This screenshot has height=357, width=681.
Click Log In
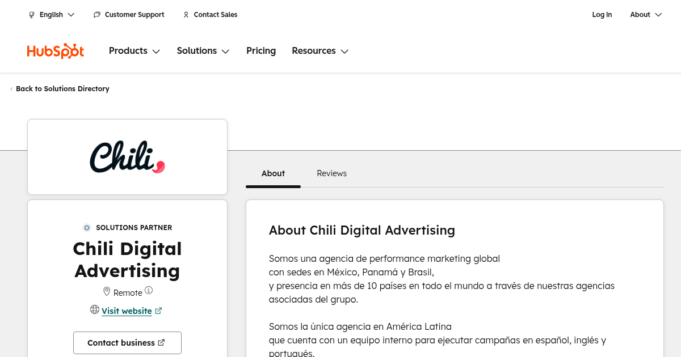602,15
